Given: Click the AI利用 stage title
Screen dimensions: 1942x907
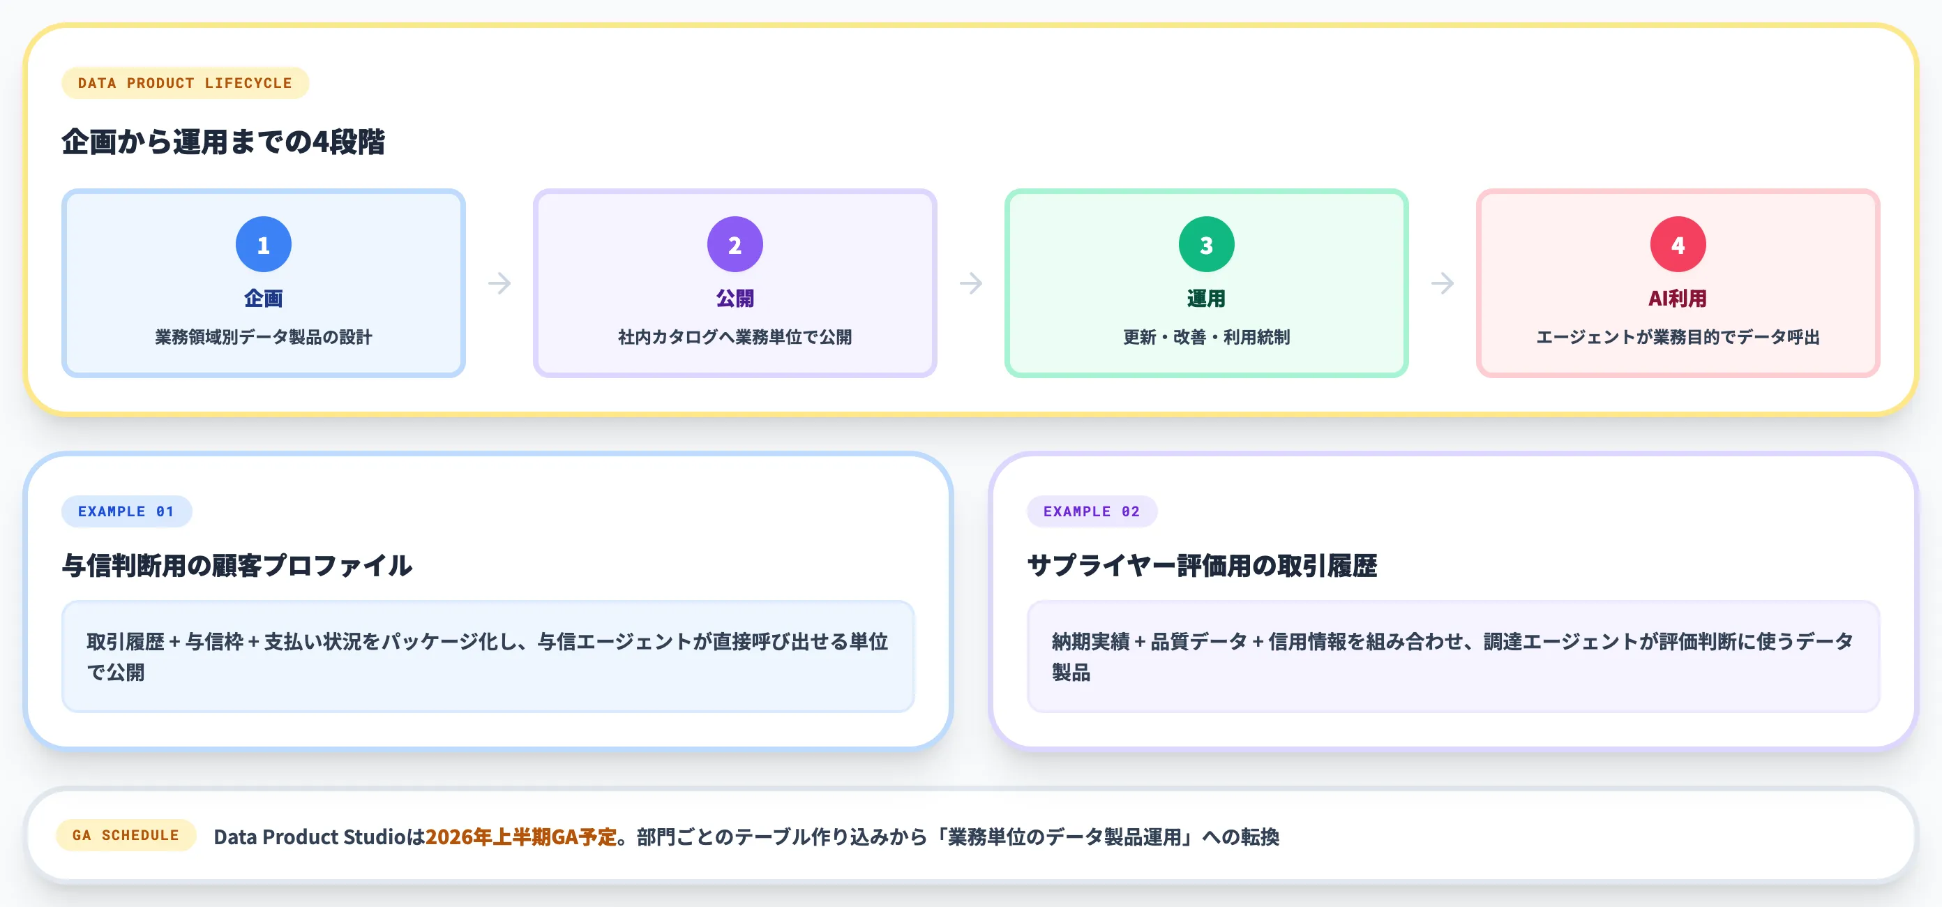Looking at the screenshot, I should point(1678,299).
